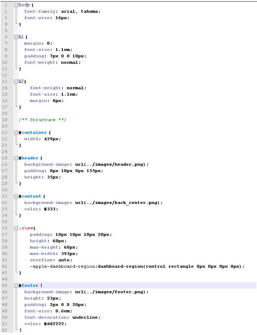Image resolution: width=257 pixels, height=335 pixels.
Task: Click the h2 selector
Action: (x=21, y=81)
